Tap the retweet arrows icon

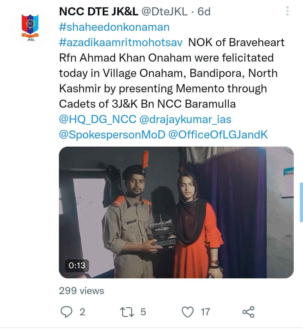click(x=127, y=312)
